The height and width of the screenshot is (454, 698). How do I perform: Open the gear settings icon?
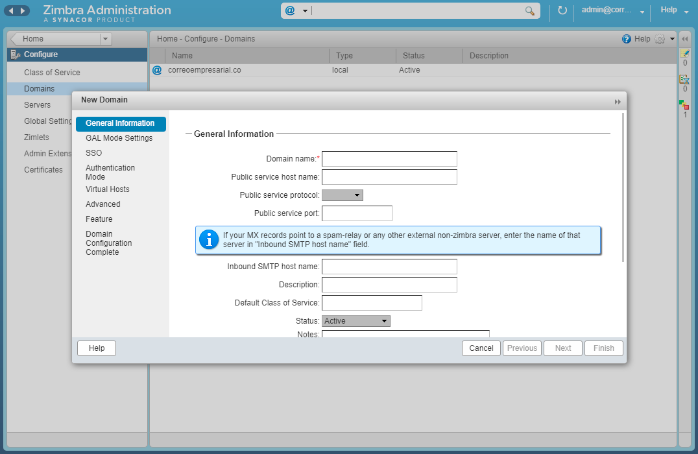[x=660, y=39]
